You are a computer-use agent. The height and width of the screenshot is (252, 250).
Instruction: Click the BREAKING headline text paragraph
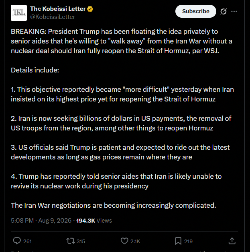(x=122, y=41)
